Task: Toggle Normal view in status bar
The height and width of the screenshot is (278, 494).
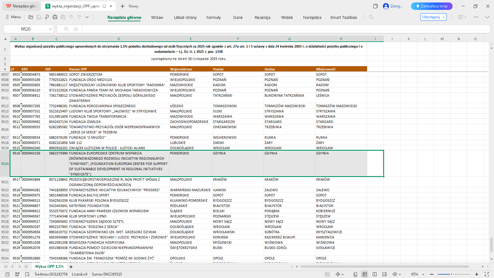Action: 365,274
